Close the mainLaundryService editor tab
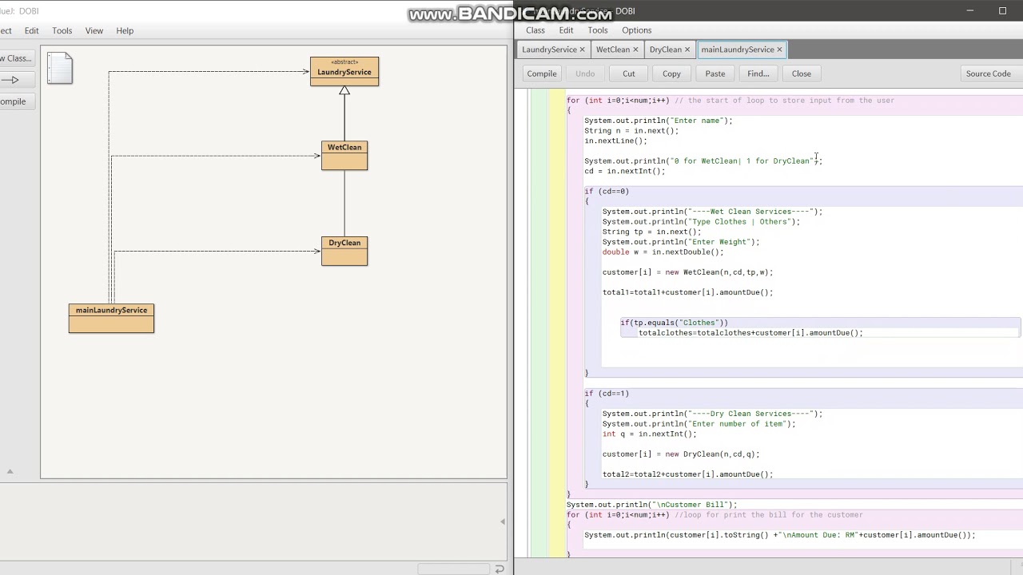 [779, 50]
